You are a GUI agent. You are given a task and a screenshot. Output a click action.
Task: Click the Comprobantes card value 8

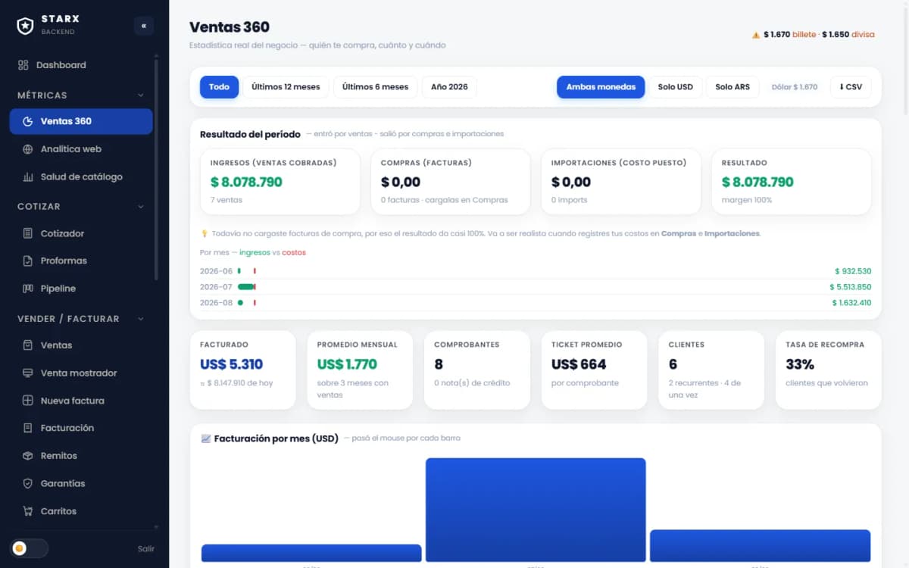pos(439,364)
